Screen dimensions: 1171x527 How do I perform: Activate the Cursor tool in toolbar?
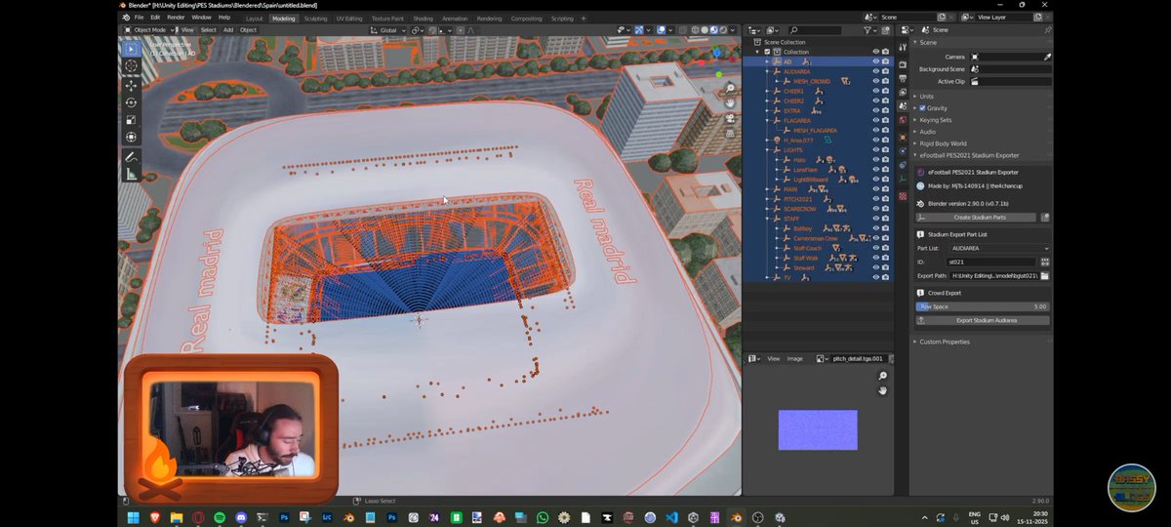(131, 66)
